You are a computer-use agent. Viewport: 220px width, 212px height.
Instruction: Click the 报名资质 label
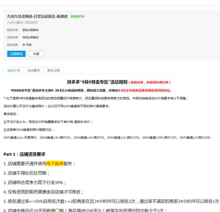pyautogui.click(x=12, y=45)
